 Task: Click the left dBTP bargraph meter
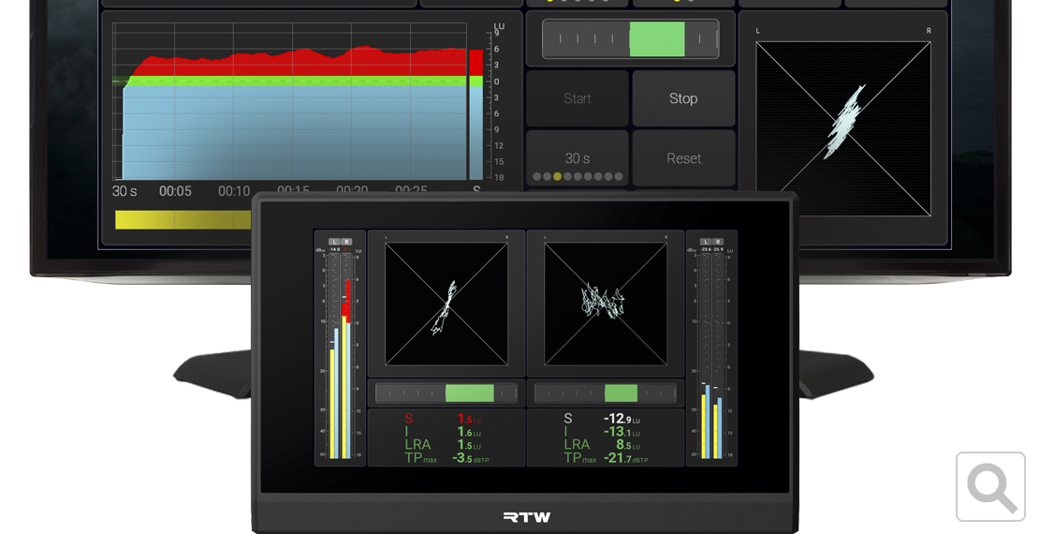coord(340,354)
